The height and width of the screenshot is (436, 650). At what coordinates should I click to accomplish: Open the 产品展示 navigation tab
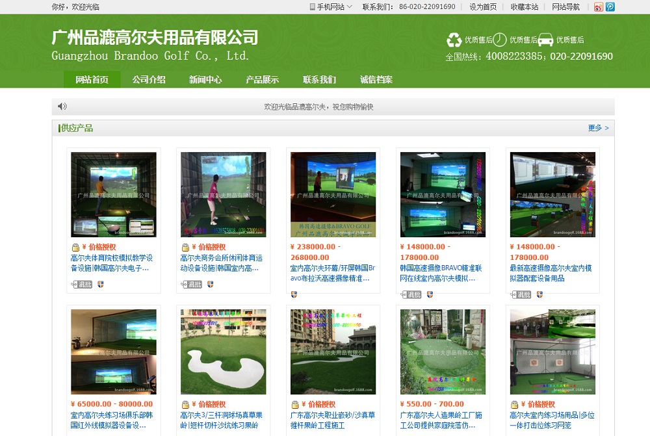coord(263,79)
